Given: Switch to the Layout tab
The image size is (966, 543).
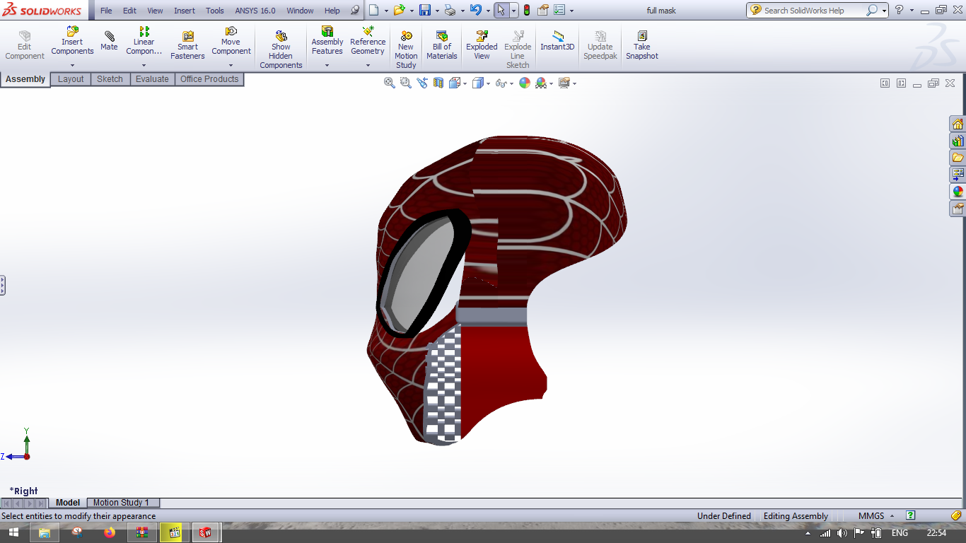Looking at the screenshot, I should [71, 79].
